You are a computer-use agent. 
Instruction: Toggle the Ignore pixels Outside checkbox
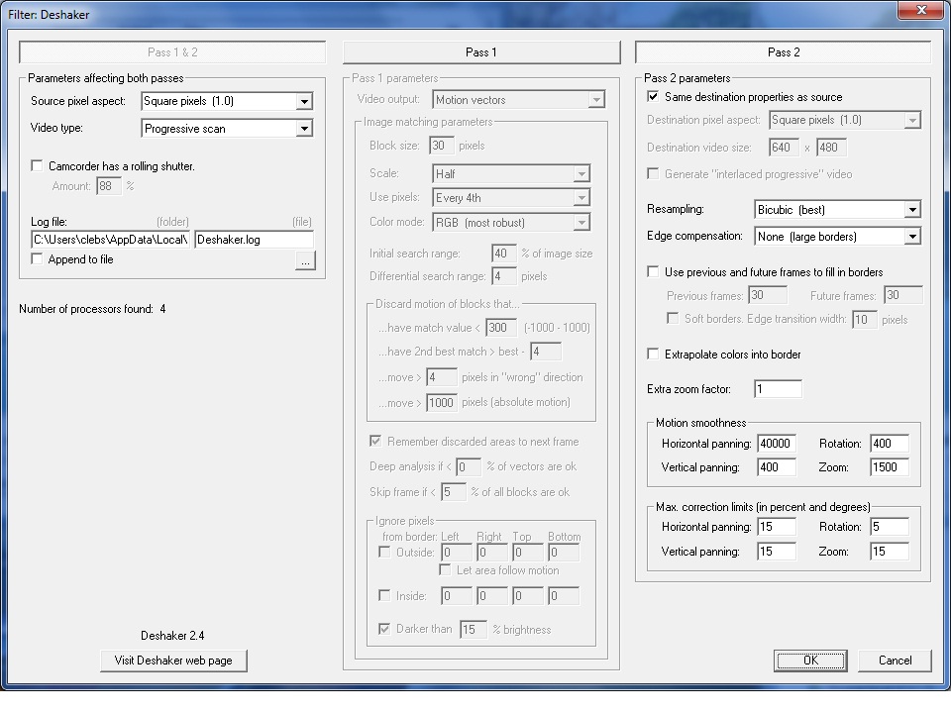pos(384,552)
